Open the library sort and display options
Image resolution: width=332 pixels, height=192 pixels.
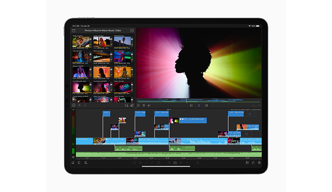tap(132, 105)
